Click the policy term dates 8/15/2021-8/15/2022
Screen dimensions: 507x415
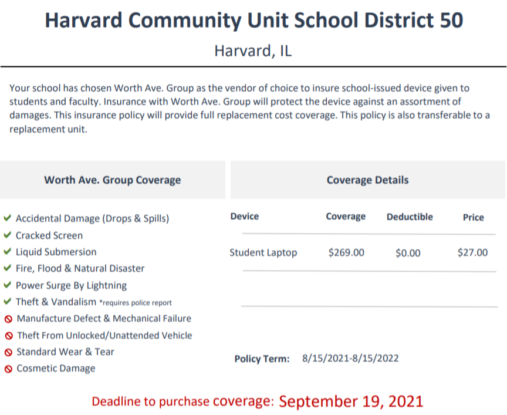pos(350,359)
